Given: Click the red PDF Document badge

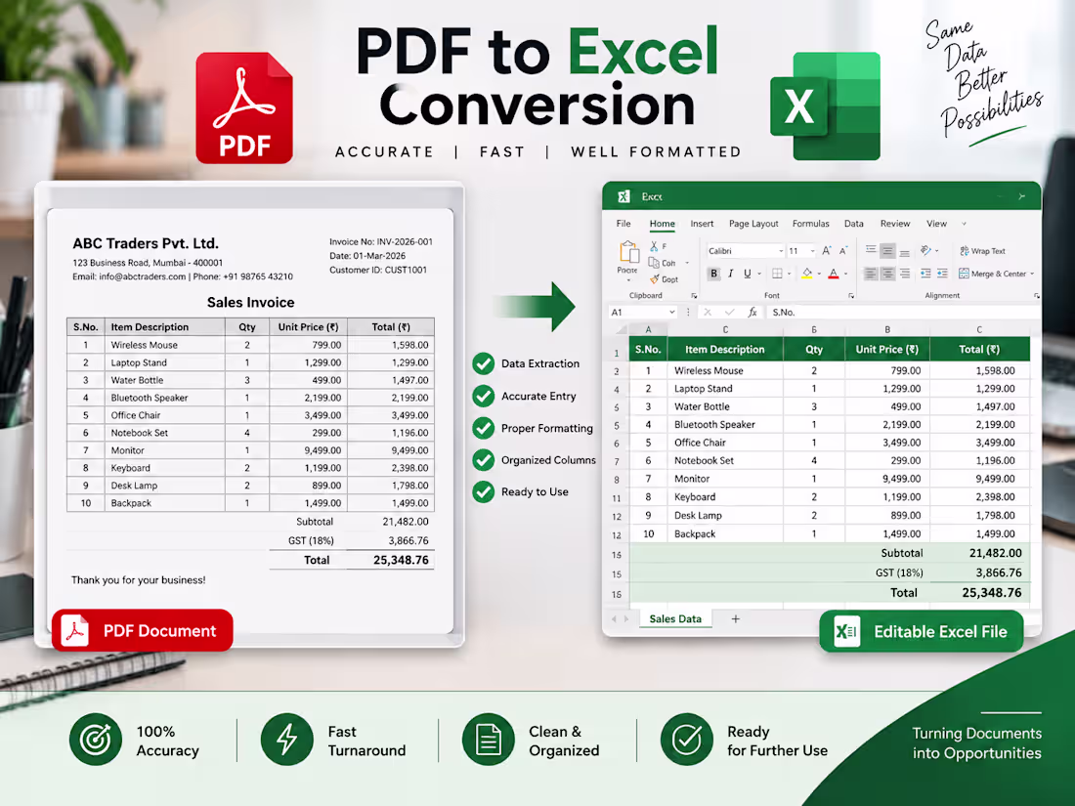Looking at the screenshot, I should pyautogui.click(x=143, y=630).
